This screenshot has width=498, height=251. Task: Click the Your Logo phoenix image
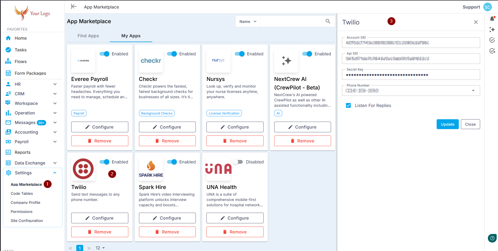click(x=32, y=13)
